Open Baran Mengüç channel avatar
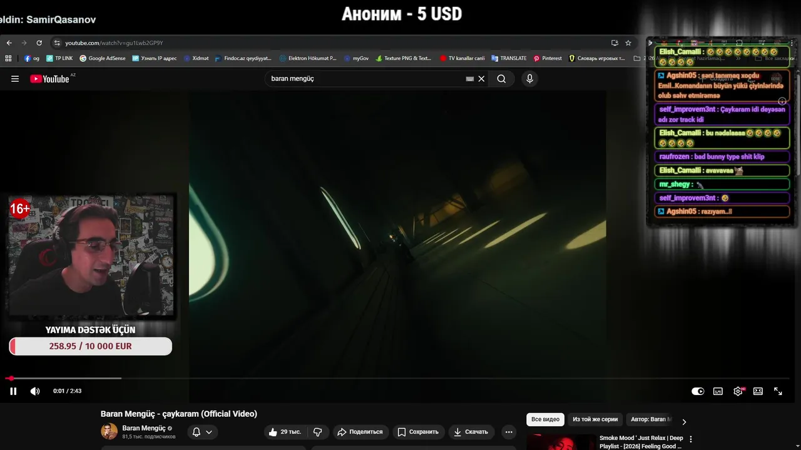801x450 pixels. pyautogui.click(x=109, y=431)
